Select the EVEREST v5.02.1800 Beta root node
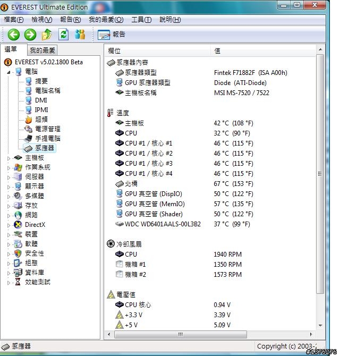 click(x=44, y=62)
